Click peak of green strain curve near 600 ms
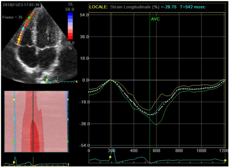 click(156, 125)
